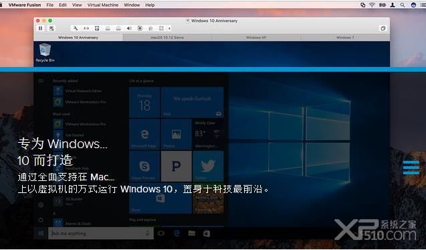This screenshot has width=426, height=250.
Task: Open the Window menu
Action: pyautogui.click(x=132, y=5)
